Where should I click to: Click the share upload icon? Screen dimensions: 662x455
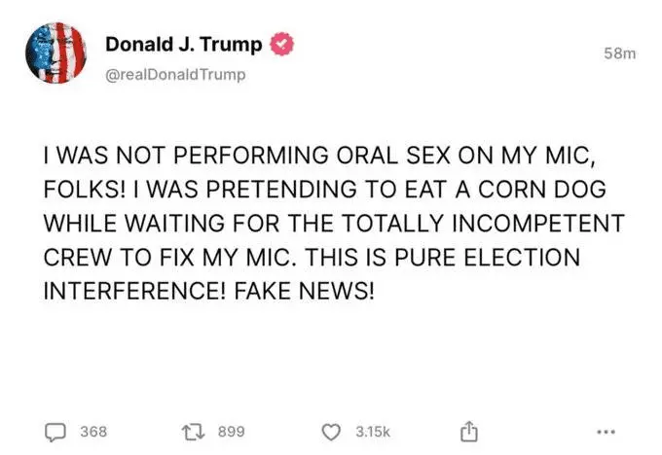coord(468,431)
